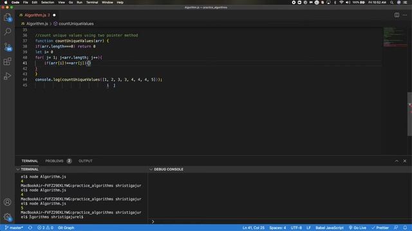Image resolution: width=412 pixels, height=231 pixels.
Task: Click the Ln 41, Col 25 indicator
Action: point(253,228)
